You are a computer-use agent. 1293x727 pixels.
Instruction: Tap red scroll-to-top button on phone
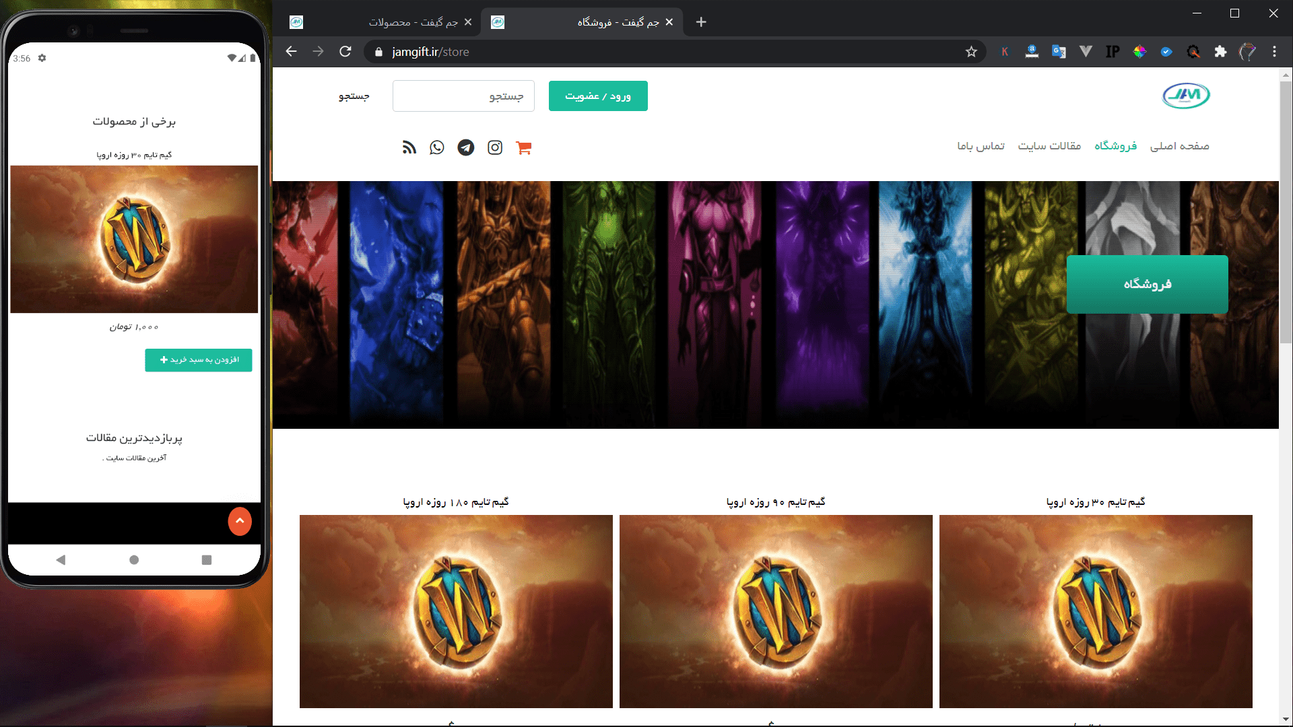pos(240,521)
